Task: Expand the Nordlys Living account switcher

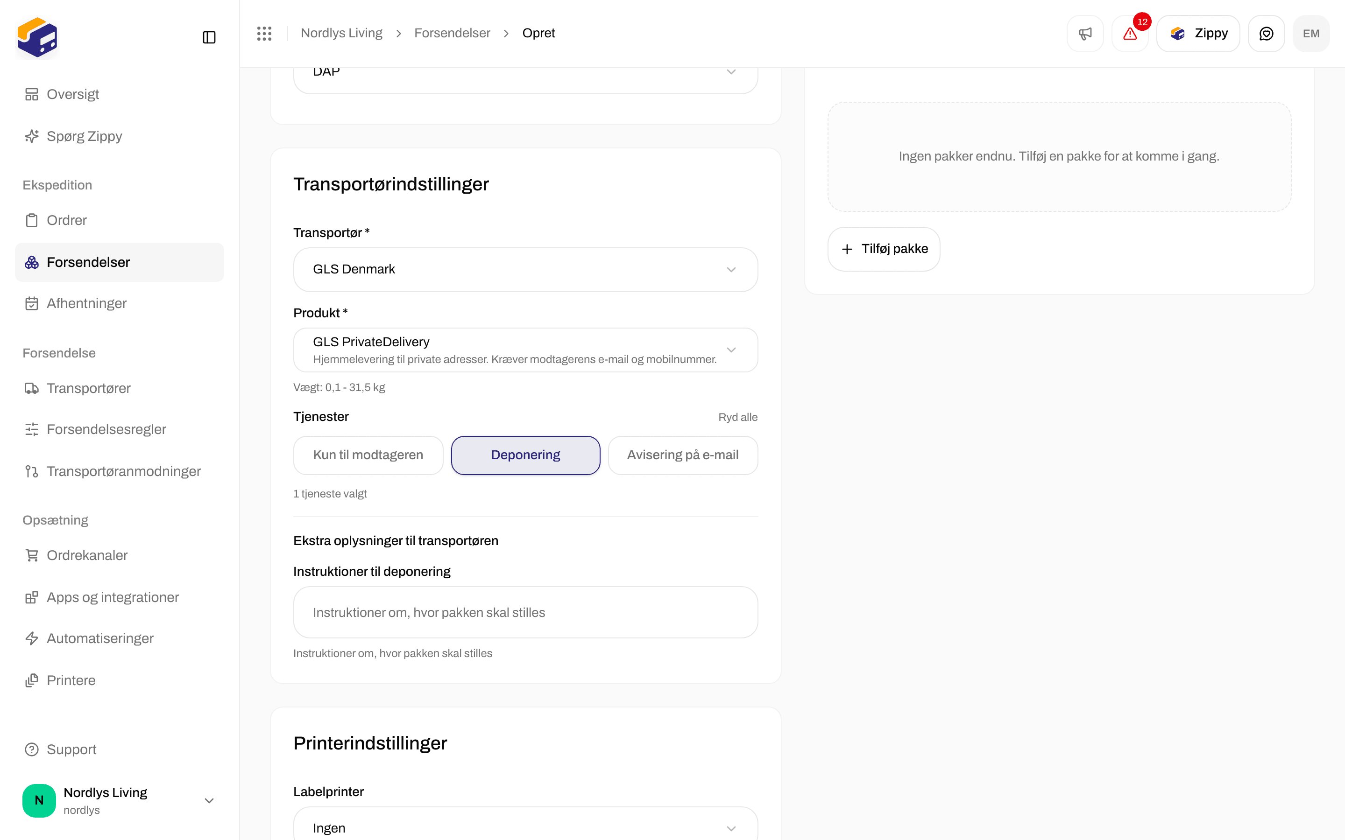Action: click(120, 800)
